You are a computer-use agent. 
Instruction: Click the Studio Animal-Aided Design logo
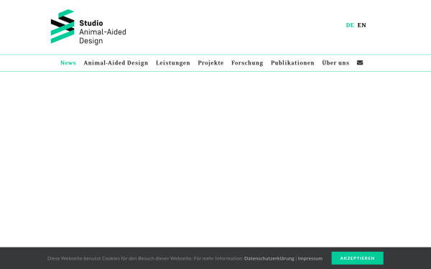pos(88,27)
